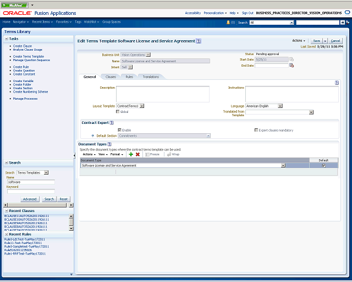Open the Document Types Format menu
Viewport: 352px width, 282px height.
point(117,154)
